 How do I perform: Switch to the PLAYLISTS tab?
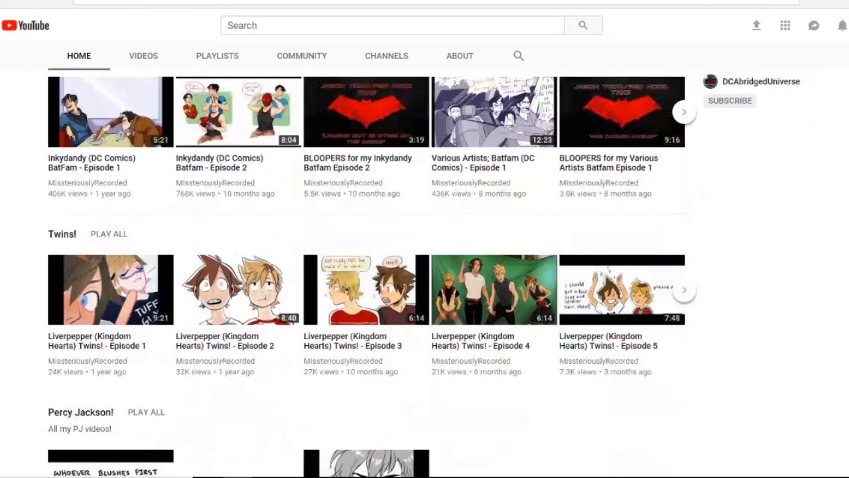point(217,56)
